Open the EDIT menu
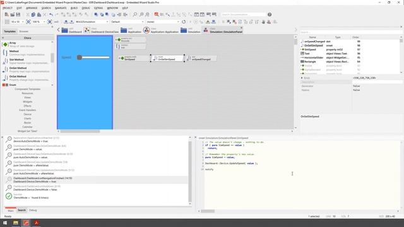404x227 pixels. [x=19, y=8]
